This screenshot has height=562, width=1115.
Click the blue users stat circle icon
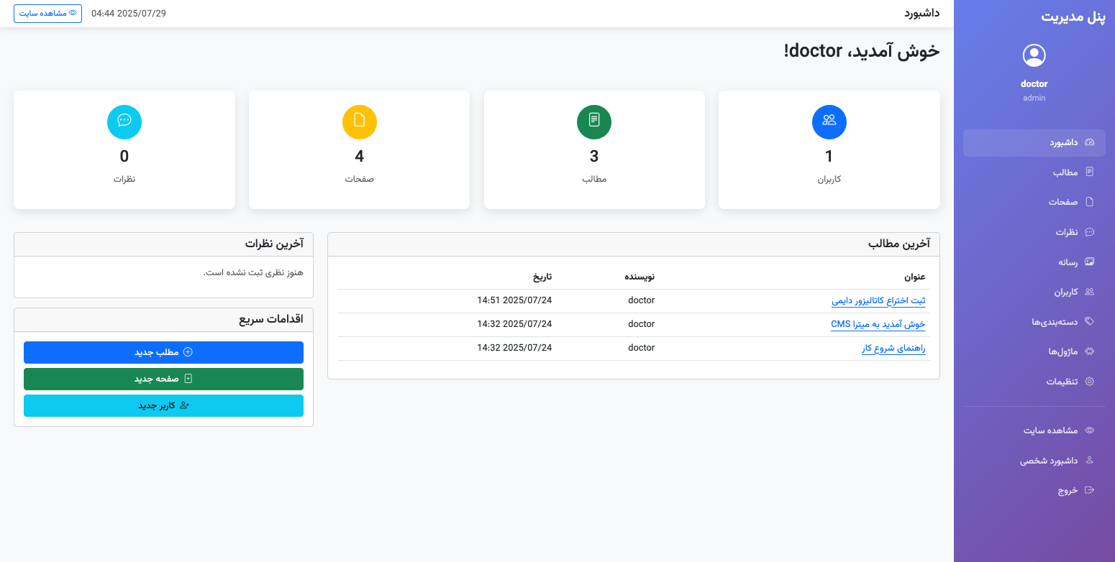[829, 122]
